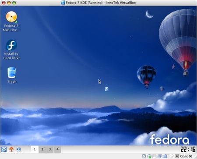This screenshot has width=197, height=159.
Task: Click the VirtualBox network status icon
Action: coord(159,156)
